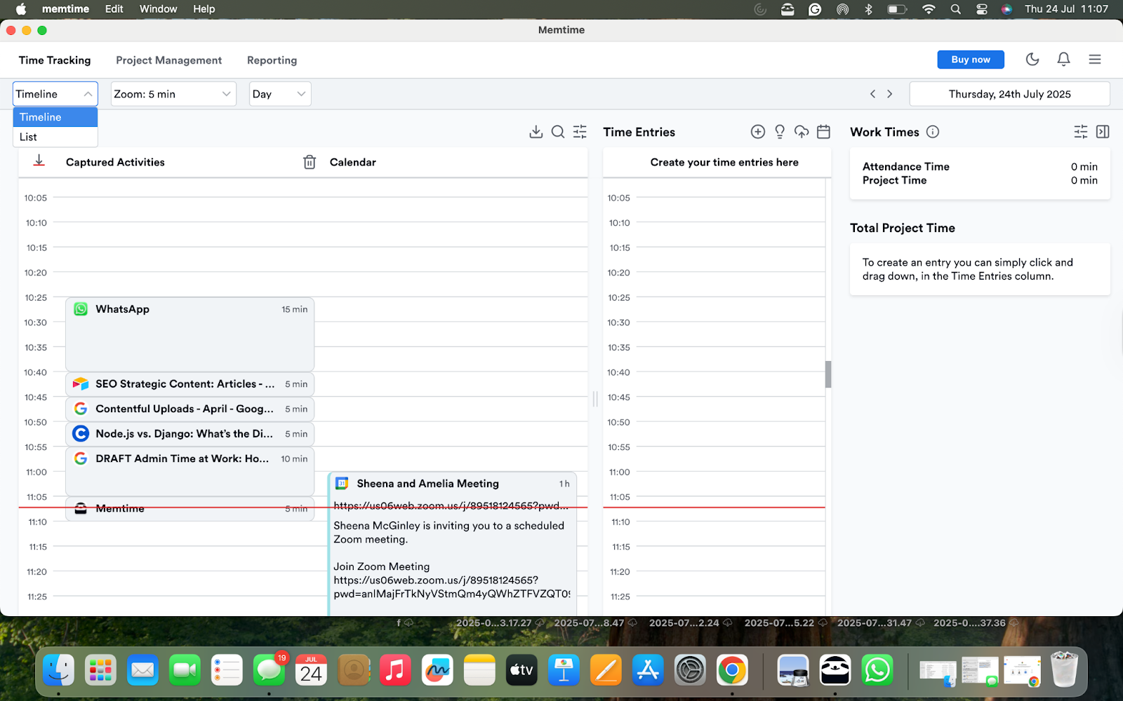The image size is (1123, 701).
Task: Select the WhatsApp 15 min activity block
Action: 190,334
